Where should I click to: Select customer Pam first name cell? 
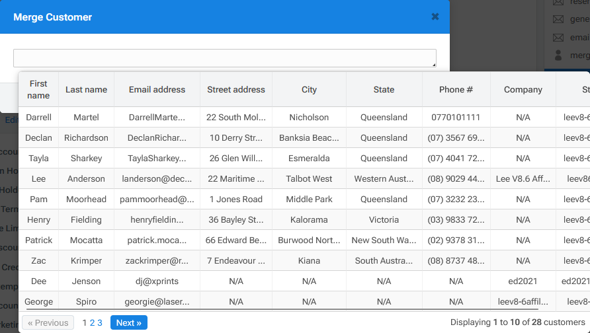coord(38,199)
